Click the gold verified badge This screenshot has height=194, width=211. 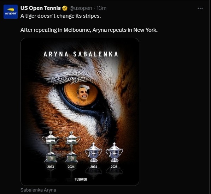coord(65,8)
